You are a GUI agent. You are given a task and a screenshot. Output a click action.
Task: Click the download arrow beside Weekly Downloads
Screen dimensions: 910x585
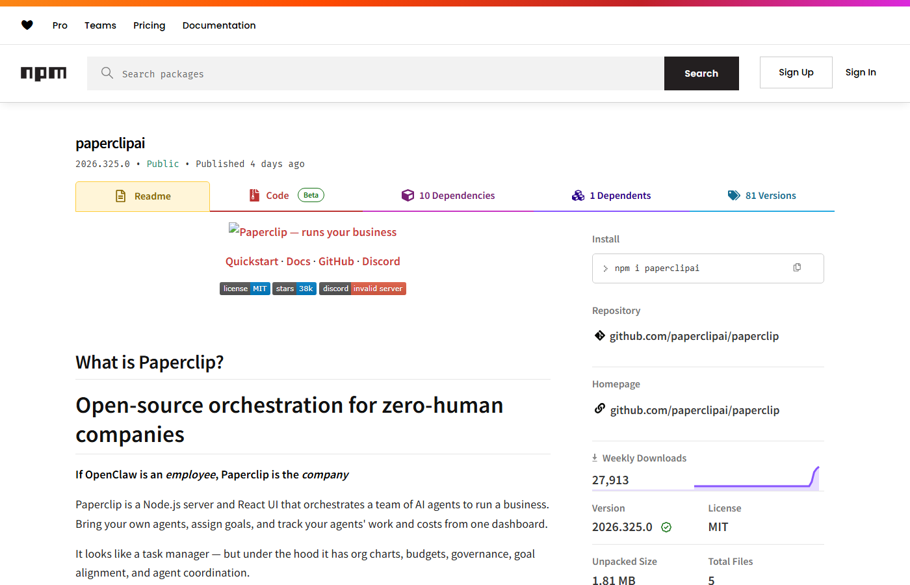click(595, 458)
